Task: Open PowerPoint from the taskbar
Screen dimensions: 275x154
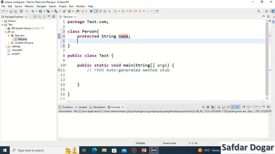Action: tap(144, 150)
